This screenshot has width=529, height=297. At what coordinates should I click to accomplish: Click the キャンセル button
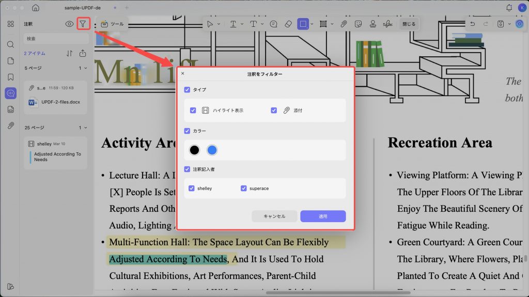[x=274, y=216]
